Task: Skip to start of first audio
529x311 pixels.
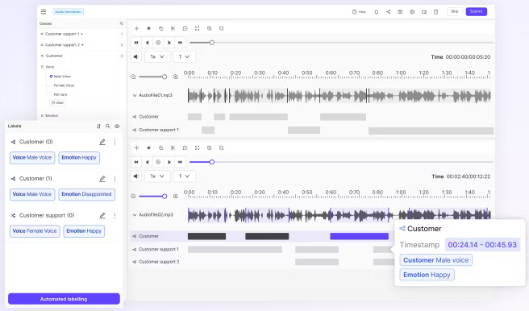Action: point(136,43)
